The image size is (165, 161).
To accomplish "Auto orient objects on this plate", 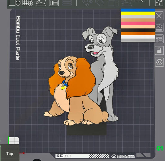I will pyautogui.click(x=159, y=27).
